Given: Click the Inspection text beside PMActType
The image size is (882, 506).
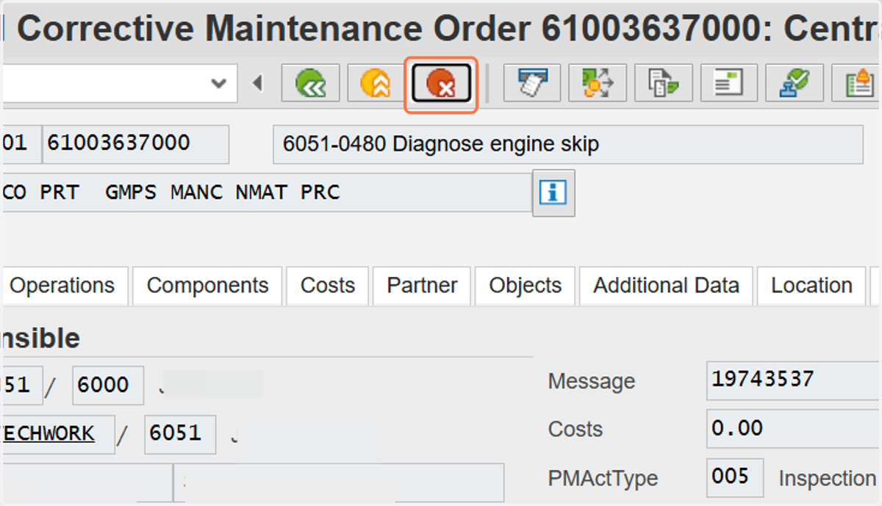Looking at the screenshot, I should (x=828, y=479).
